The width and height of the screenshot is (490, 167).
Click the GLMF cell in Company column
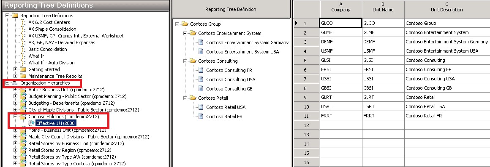[341, 32]
